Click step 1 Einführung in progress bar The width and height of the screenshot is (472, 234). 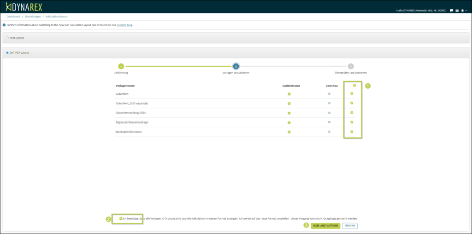(121, 66)
